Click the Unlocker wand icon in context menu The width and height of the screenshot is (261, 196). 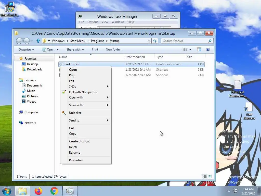[64, 113]
